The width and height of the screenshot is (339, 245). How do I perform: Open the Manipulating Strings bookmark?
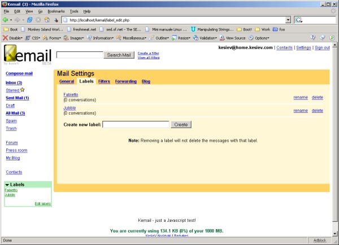212,29
